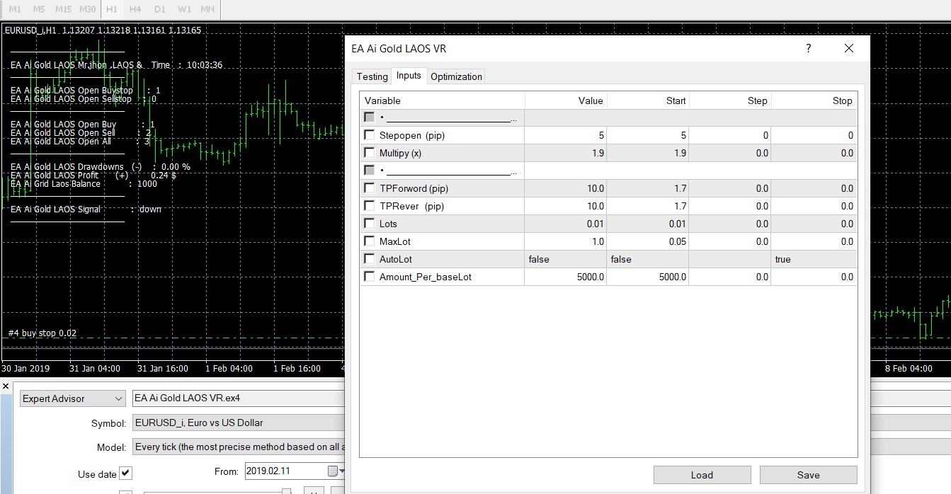
Task: Select the TPForword Start cell 1.7
Action: (648, 188)
